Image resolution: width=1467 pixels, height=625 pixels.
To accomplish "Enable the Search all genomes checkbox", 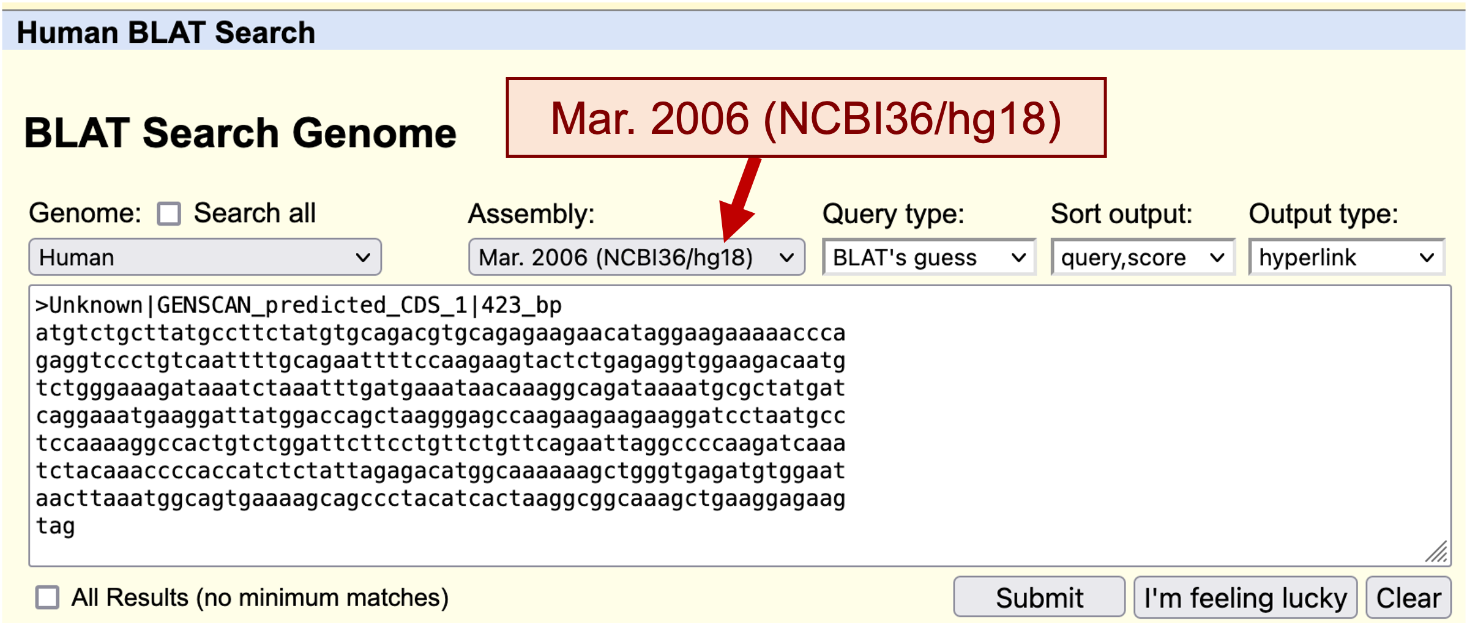I will pyautogui.click(x=169, y=214).
